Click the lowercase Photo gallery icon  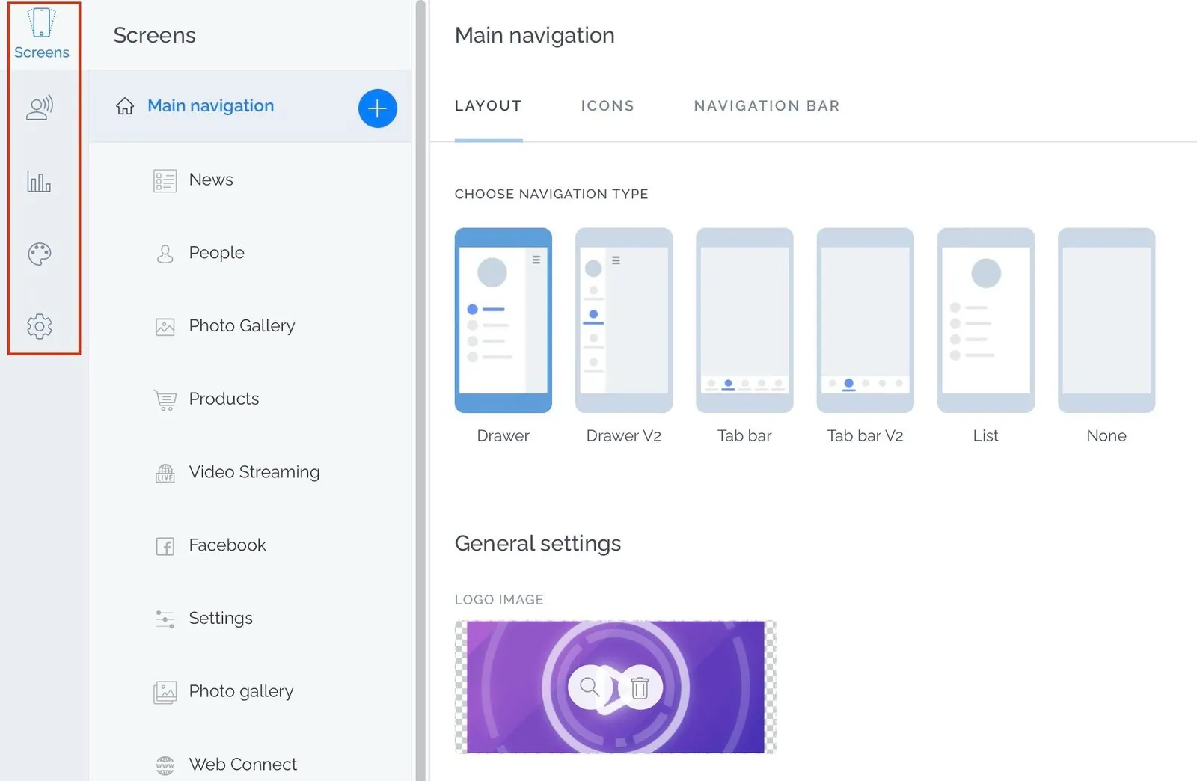click(165, 692)
